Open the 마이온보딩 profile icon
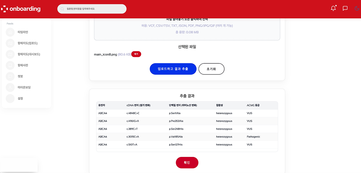Viewport: 361px width, 173px height. pyautogui.click(x=10, y=87)
